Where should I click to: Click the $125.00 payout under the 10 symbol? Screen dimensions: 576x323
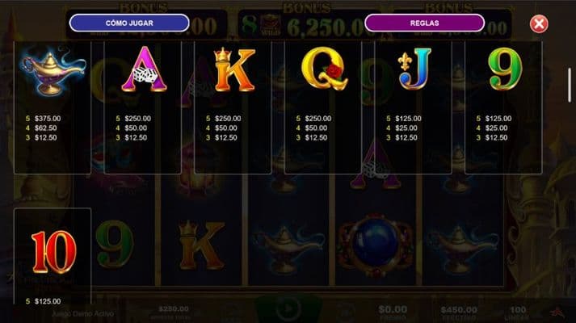tap(48, 301)
